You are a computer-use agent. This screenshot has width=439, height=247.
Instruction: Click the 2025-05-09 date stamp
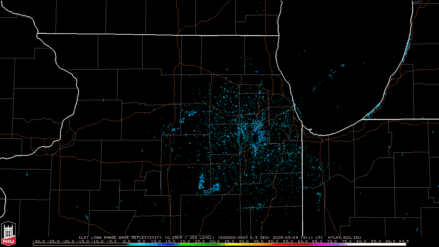pyautogui.click(x=286, y=237)
